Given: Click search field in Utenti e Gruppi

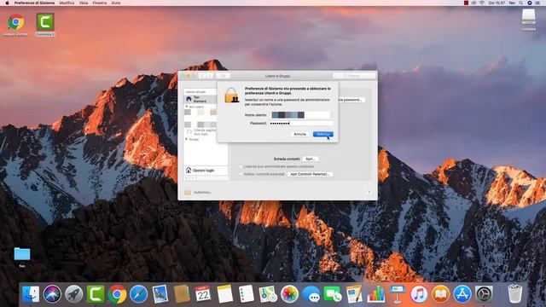Looking at the screenshot, I should click(x=355, y=76).
